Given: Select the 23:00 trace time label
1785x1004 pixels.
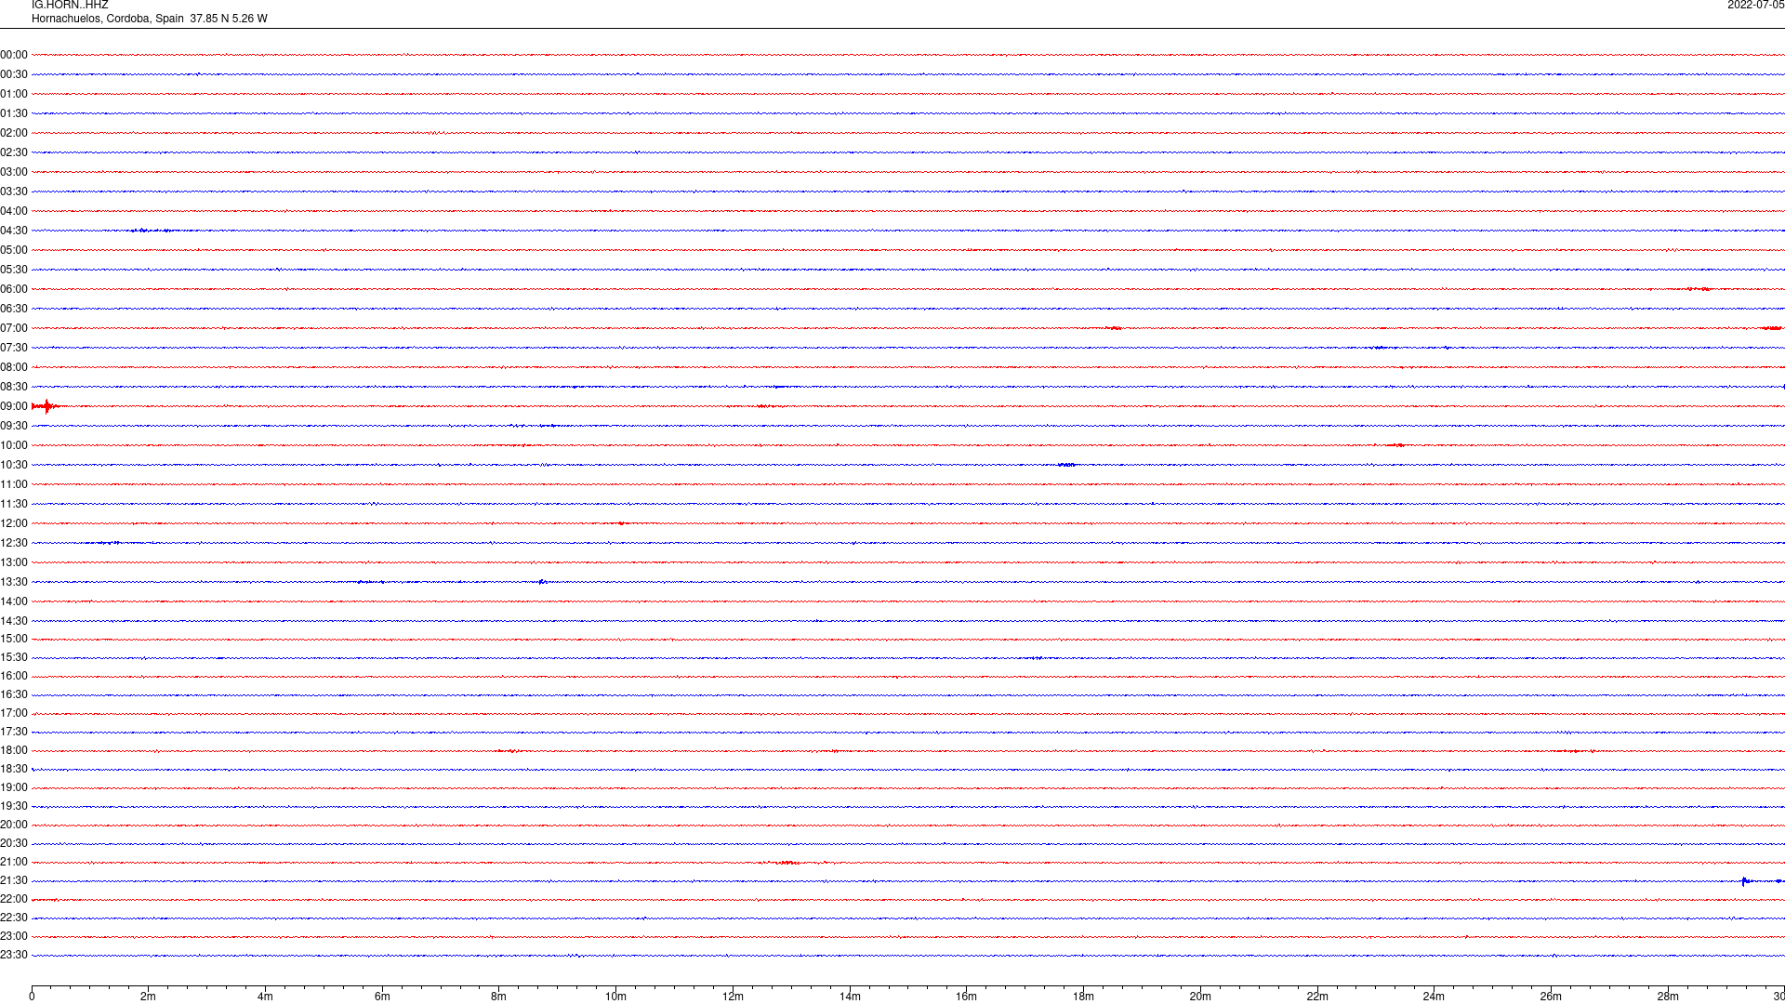Looking at the screenshot, I should pos(14,936).
